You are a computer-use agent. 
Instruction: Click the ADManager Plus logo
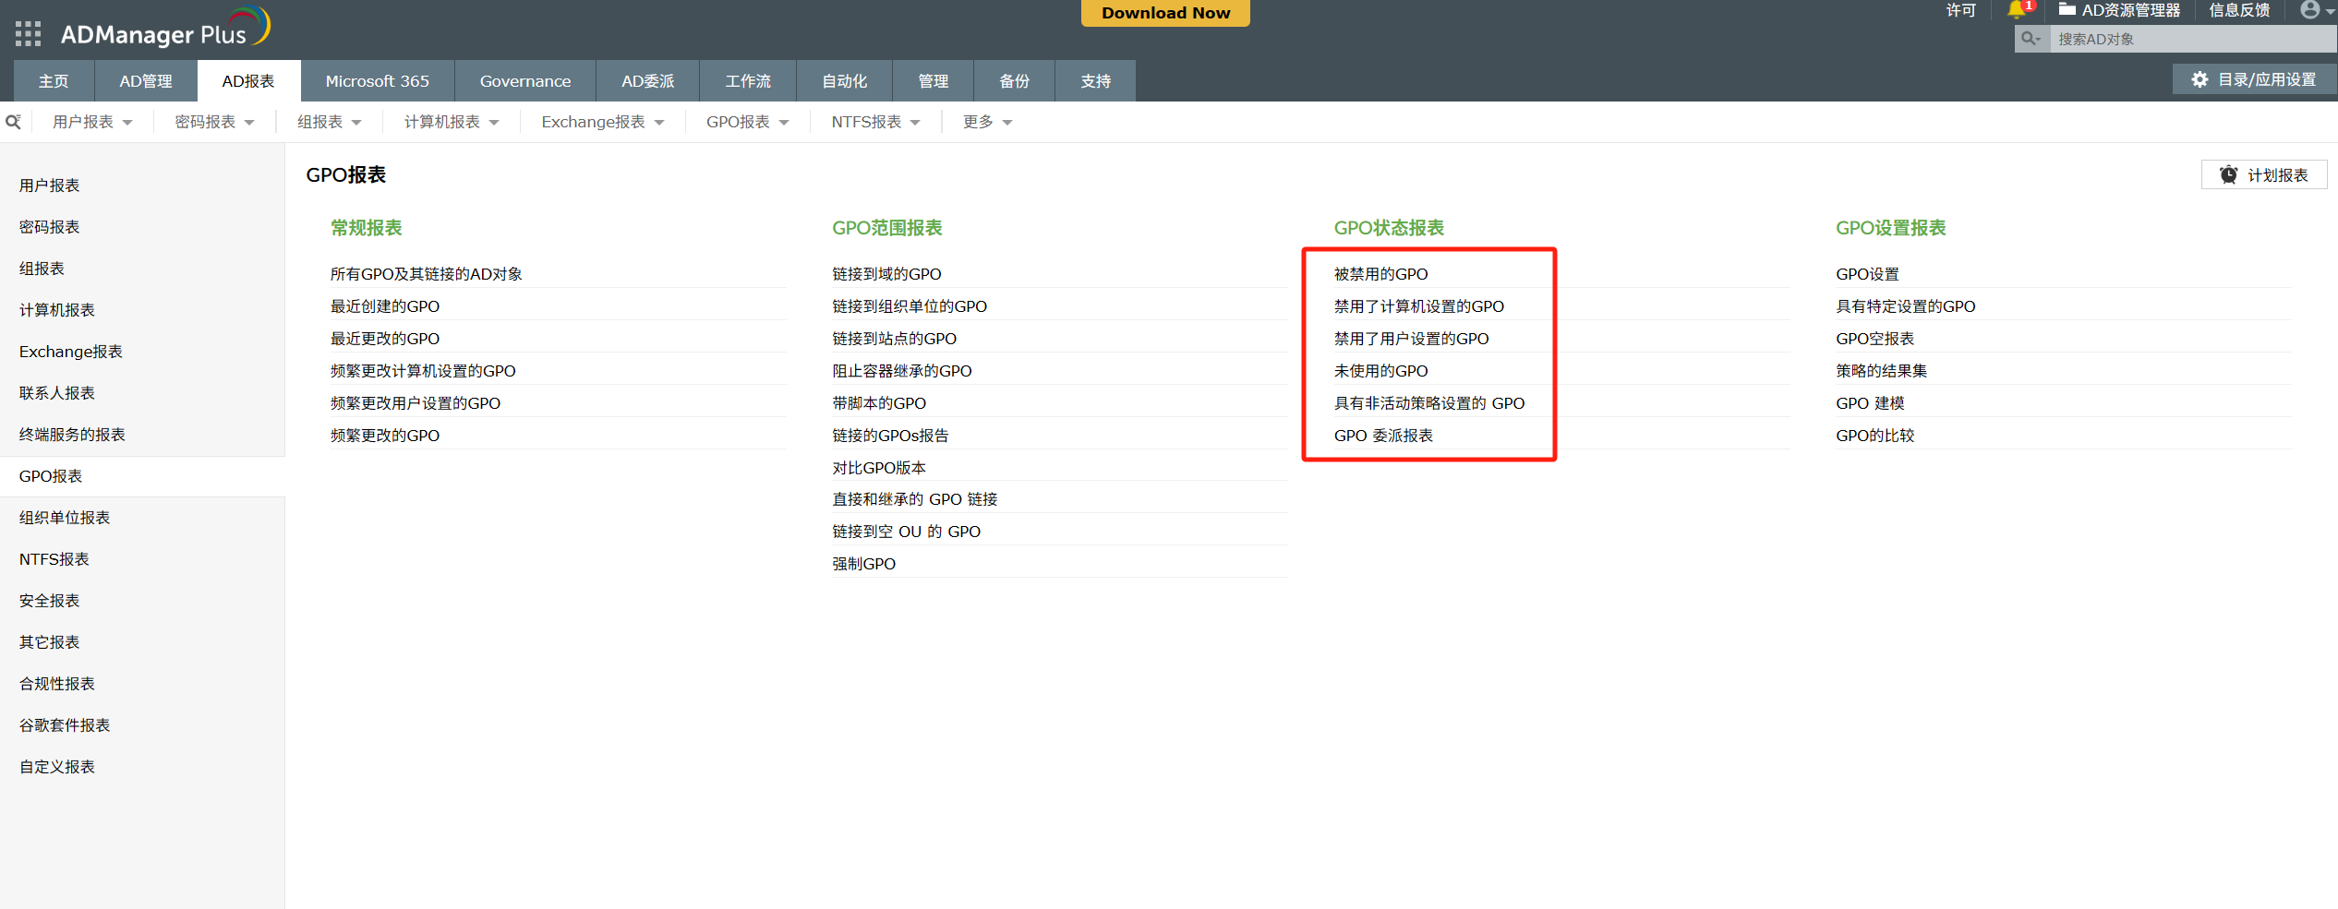click(165, 28)
